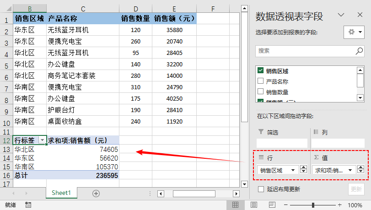Click quantity cell 310

coord(135,87)
